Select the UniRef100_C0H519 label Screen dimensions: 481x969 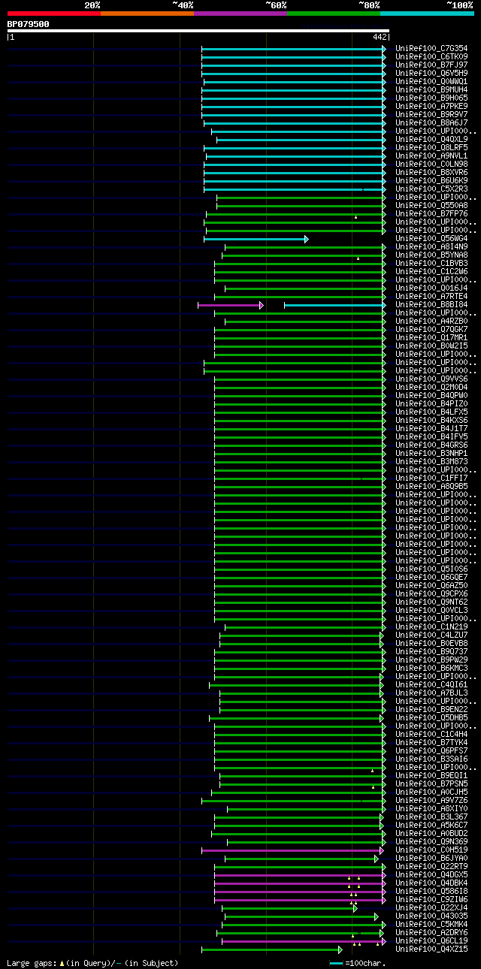point(431,850)
